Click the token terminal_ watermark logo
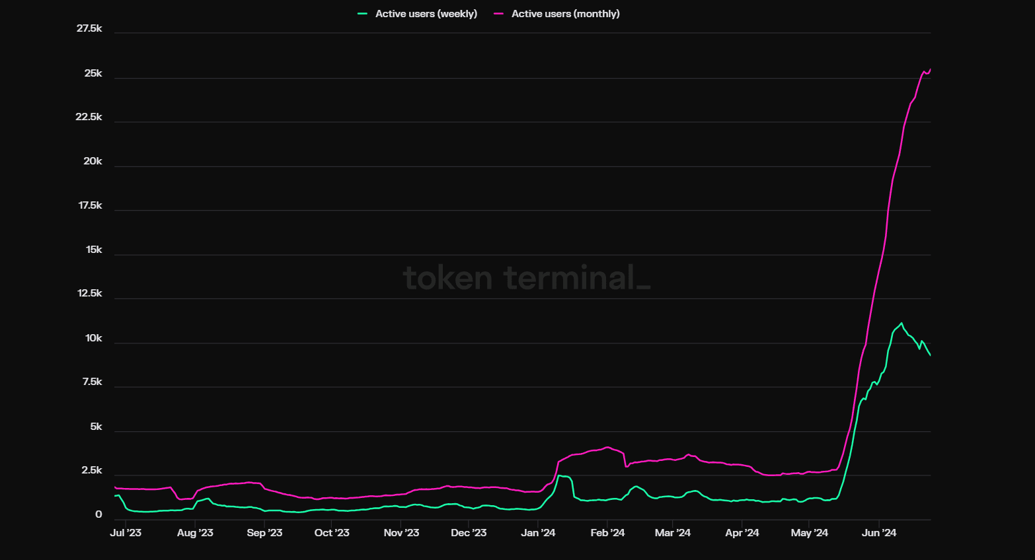This screenshot has width=1035, height=560. (x=525, y=278)
